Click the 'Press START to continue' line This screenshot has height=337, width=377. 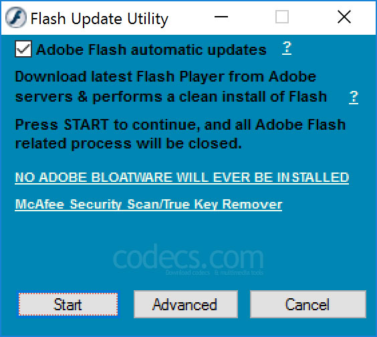(180, 125)
